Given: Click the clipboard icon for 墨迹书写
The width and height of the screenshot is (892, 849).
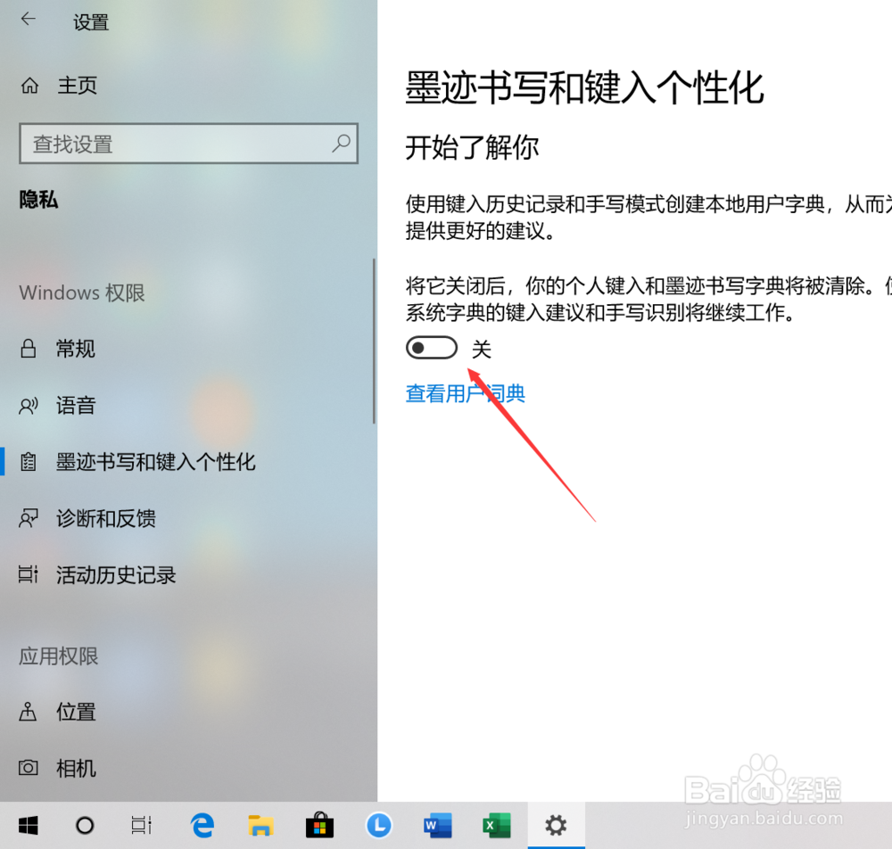Looking at the screenshot, I should (x=29, y=462).
